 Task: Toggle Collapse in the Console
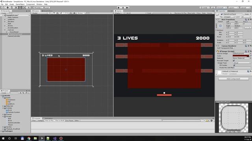click(x=41, y=121)
